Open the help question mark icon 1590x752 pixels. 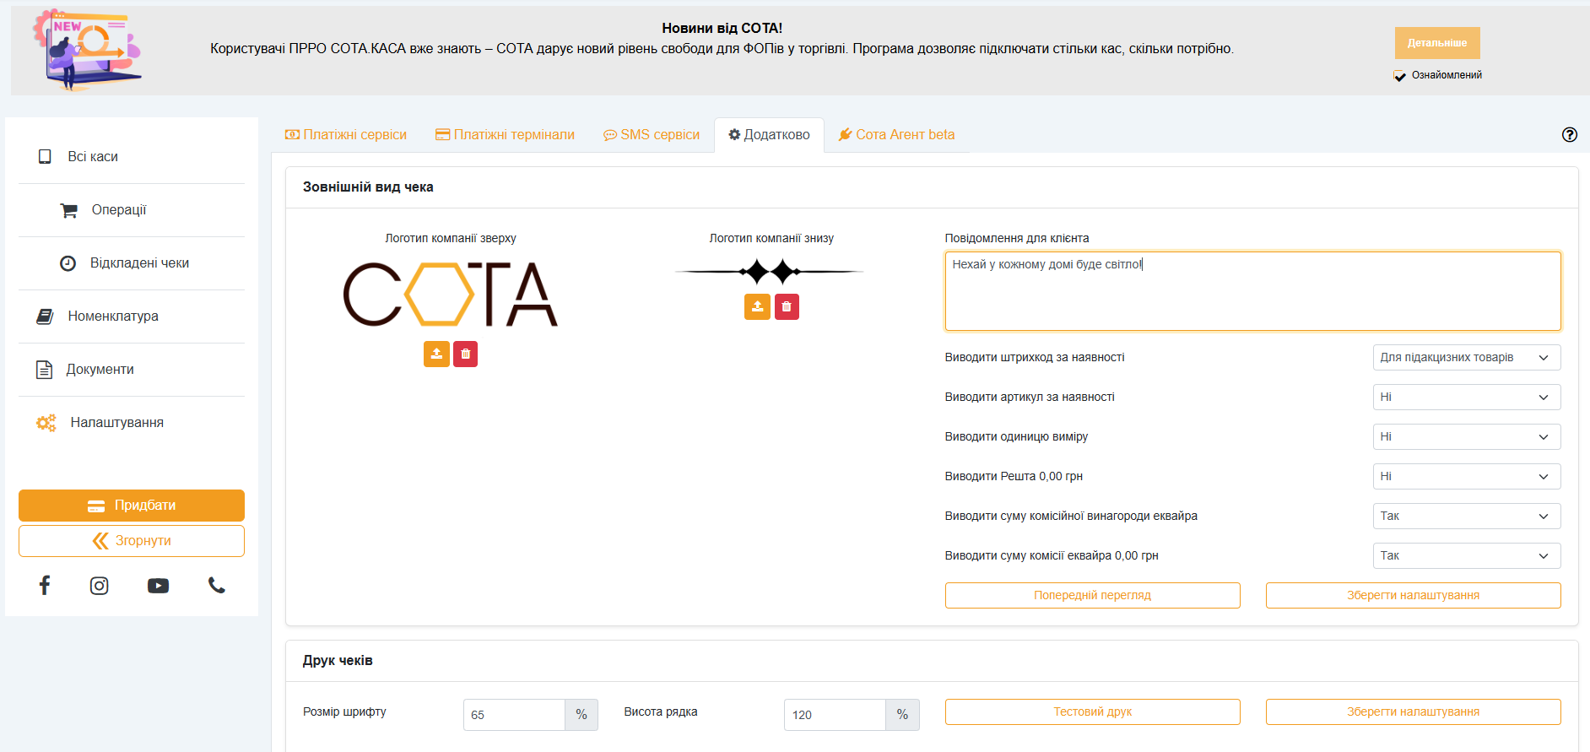(1569, 135)
